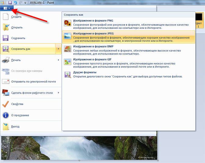Open the quick access toolbar customize dropdown
This screenshot has height=163, width=205.
(x=25, y=3)
